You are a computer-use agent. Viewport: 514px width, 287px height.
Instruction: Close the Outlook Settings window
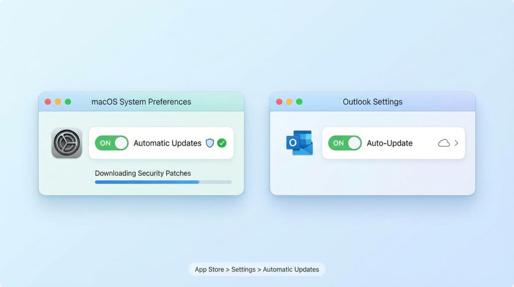[279, 102]
